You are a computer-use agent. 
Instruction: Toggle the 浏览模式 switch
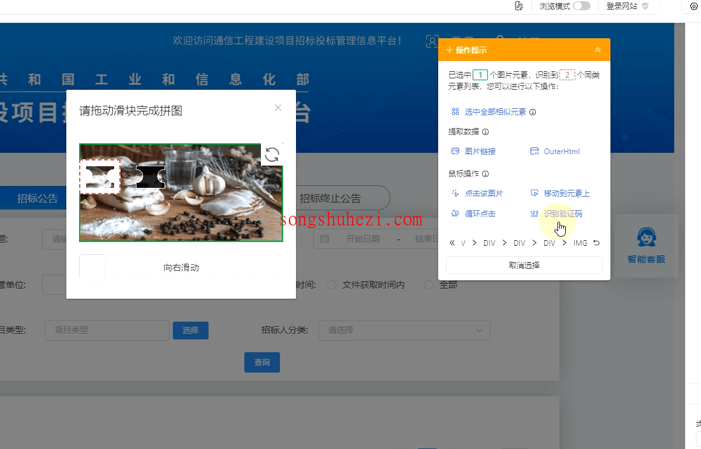(x=582, y=6)
